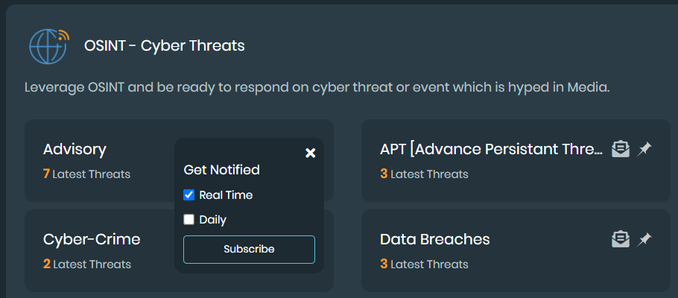Open the Advisory category
The width and height of the screenshot is (678, 298).
pos(75,150)
